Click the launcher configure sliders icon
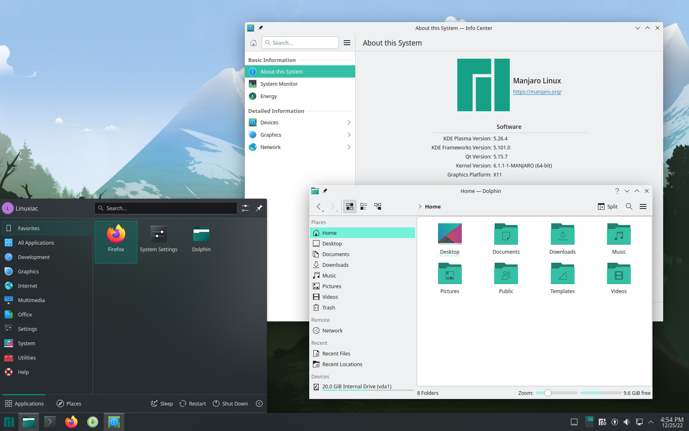The width and height of the screenshot is (689, 431). pos(245,208)
